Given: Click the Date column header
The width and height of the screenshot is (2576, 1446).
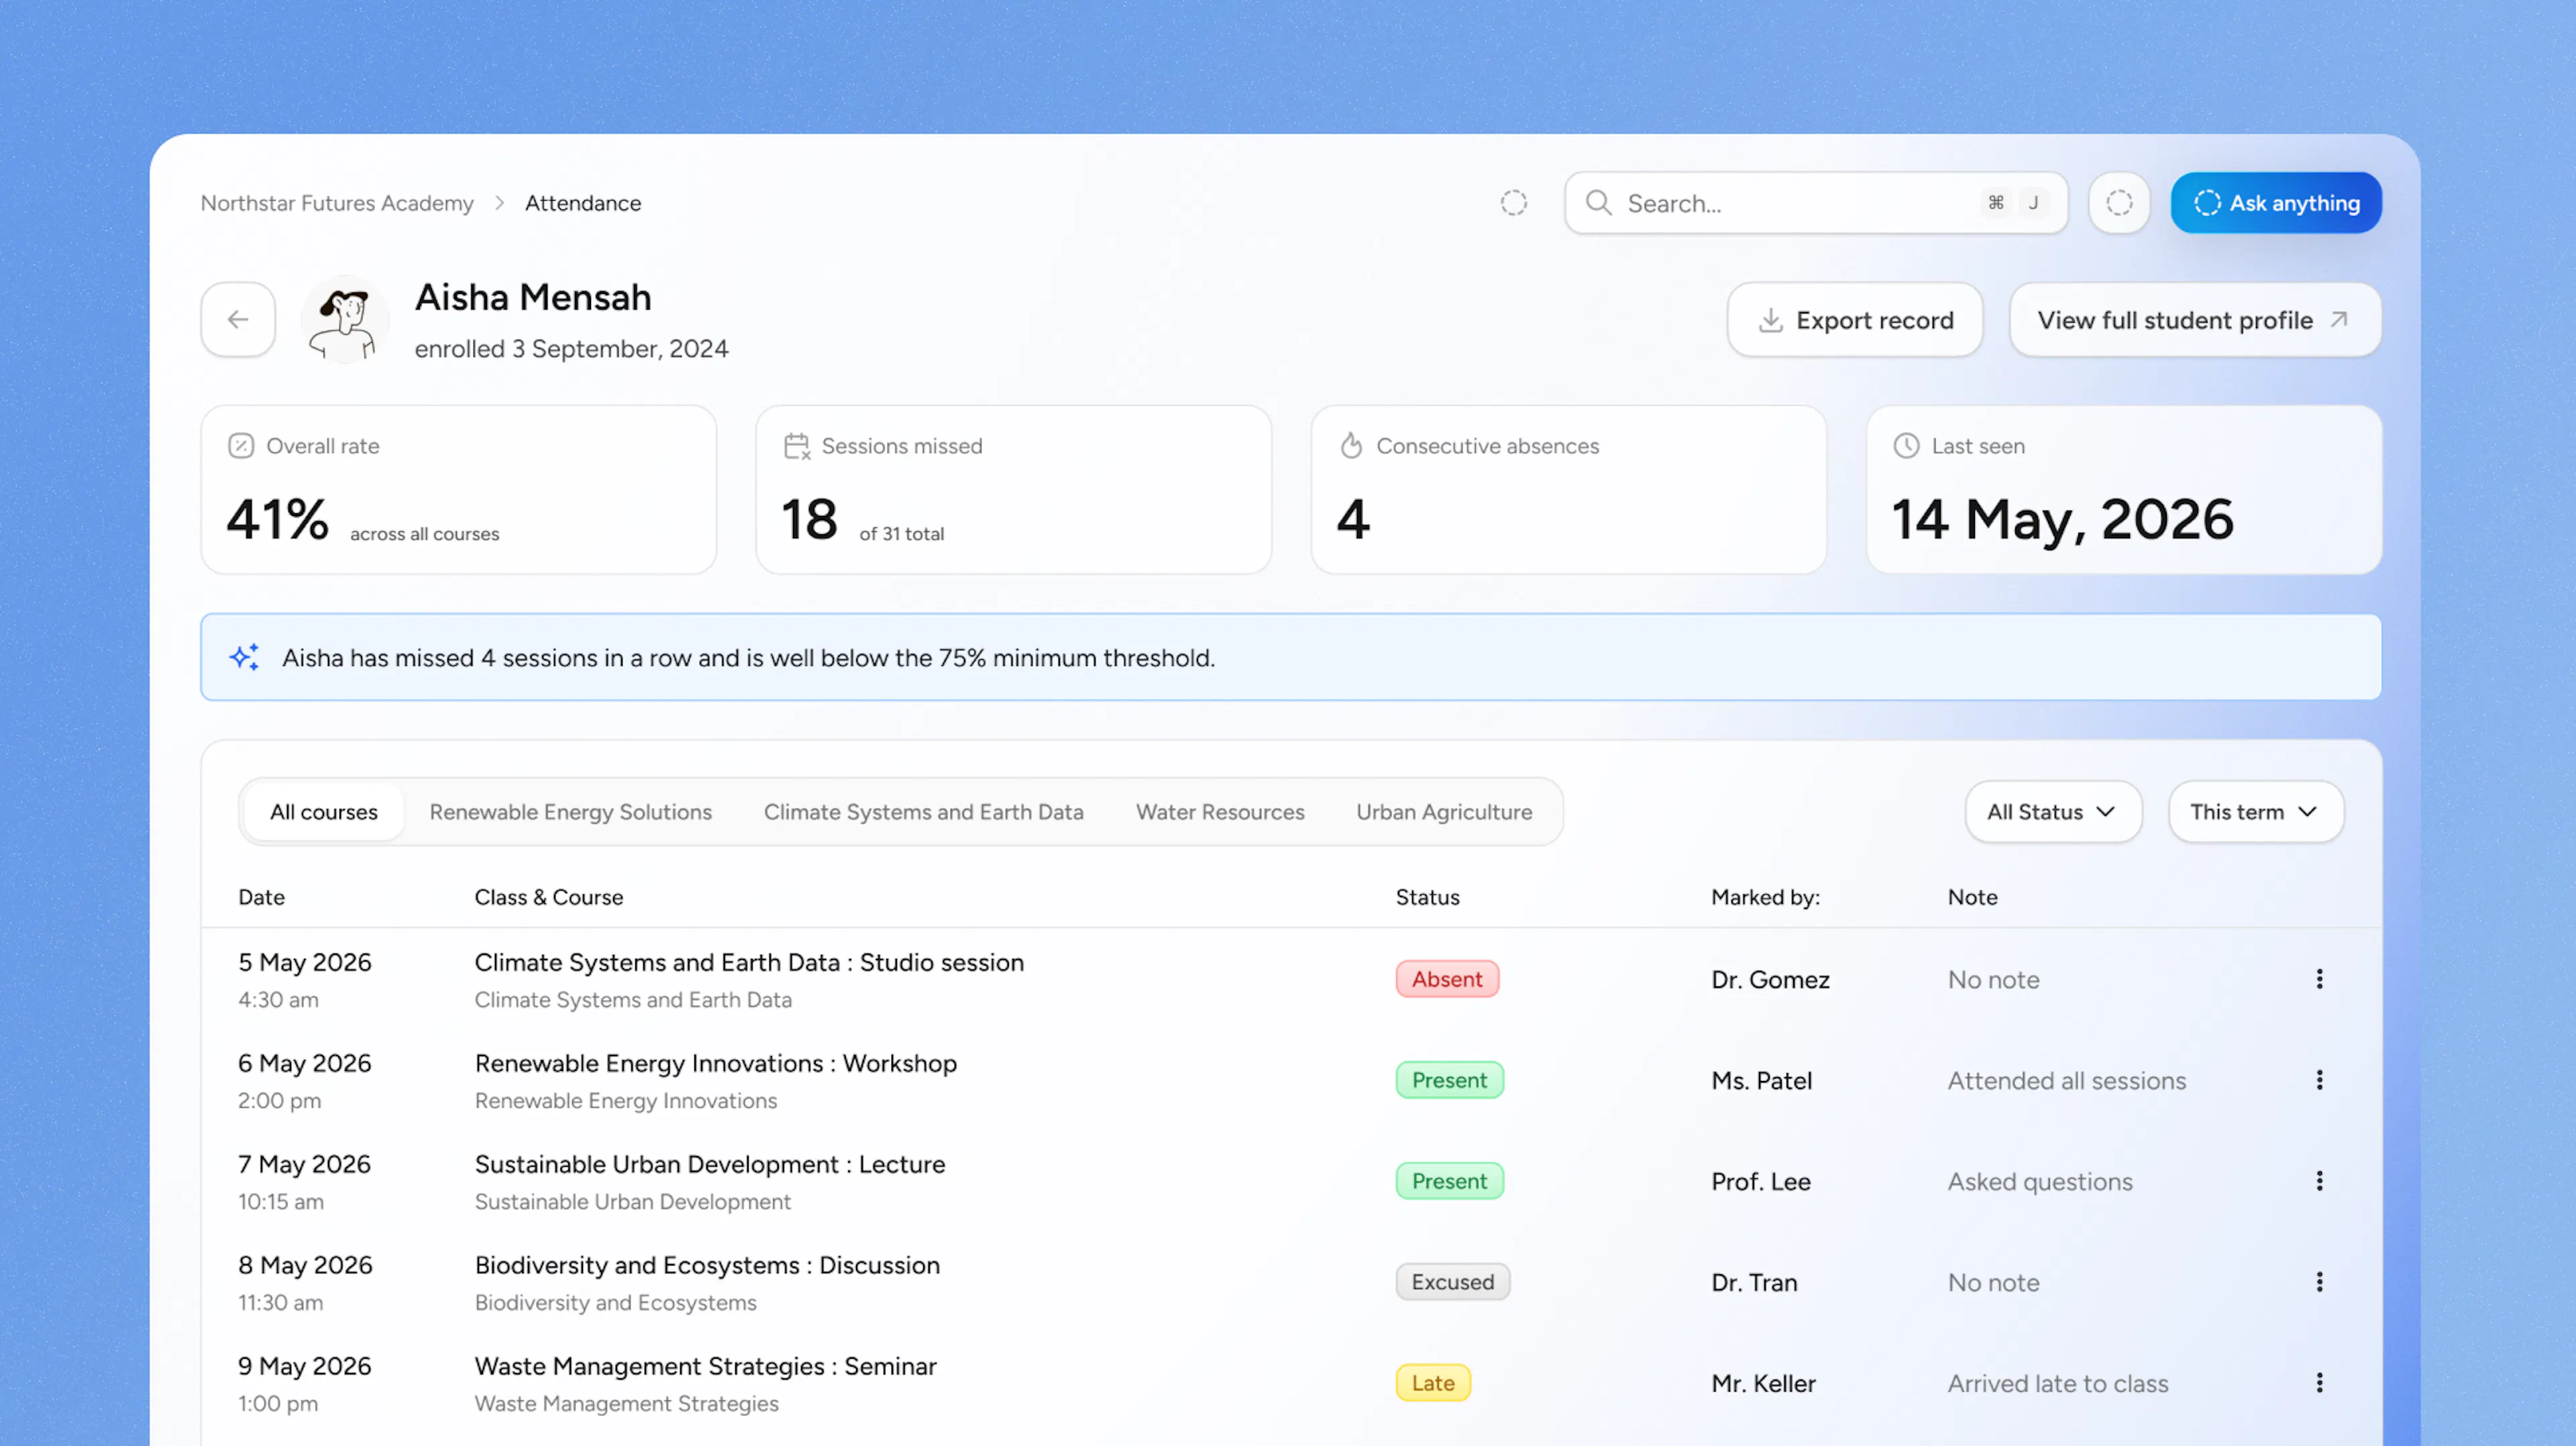Looking at the screenshot, I should [262, 897].
